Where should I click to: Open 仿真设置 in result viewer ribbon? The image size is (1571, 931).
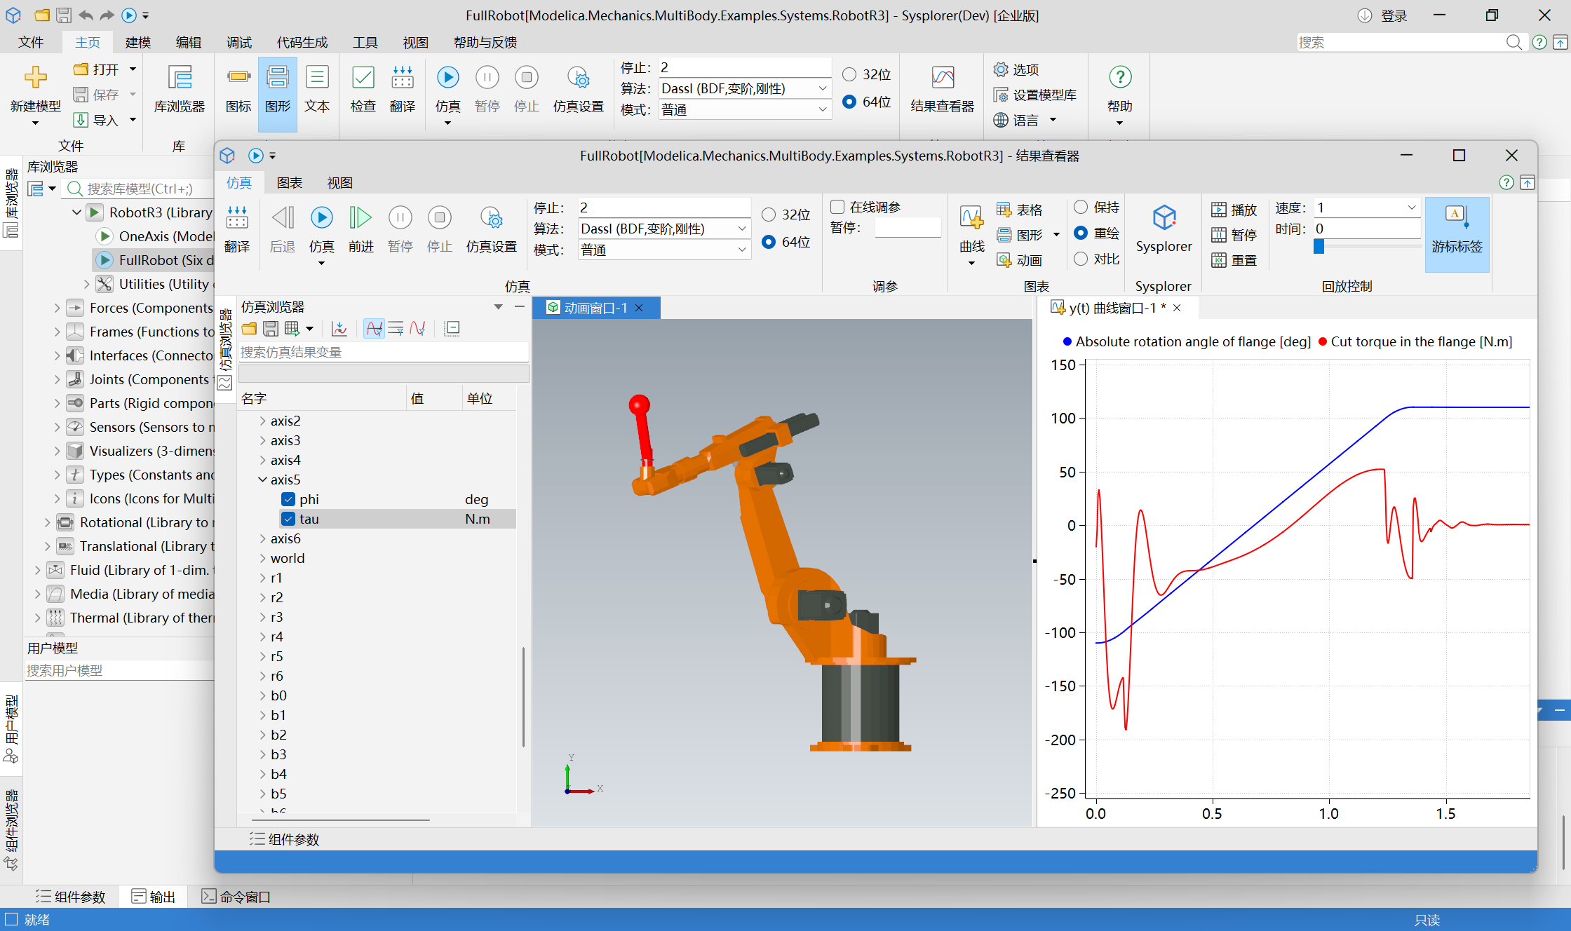tap(491, 219)
